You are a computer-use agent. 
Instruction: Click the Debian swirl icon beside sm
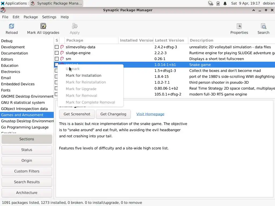(x=62, y=59)
